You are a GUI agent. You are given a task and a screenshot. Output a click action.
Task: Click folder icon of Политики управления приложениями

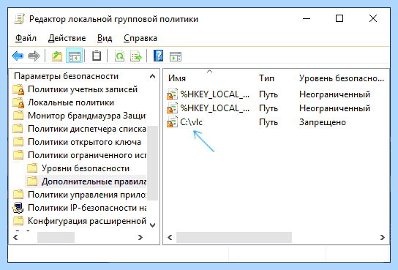point(18,195)
